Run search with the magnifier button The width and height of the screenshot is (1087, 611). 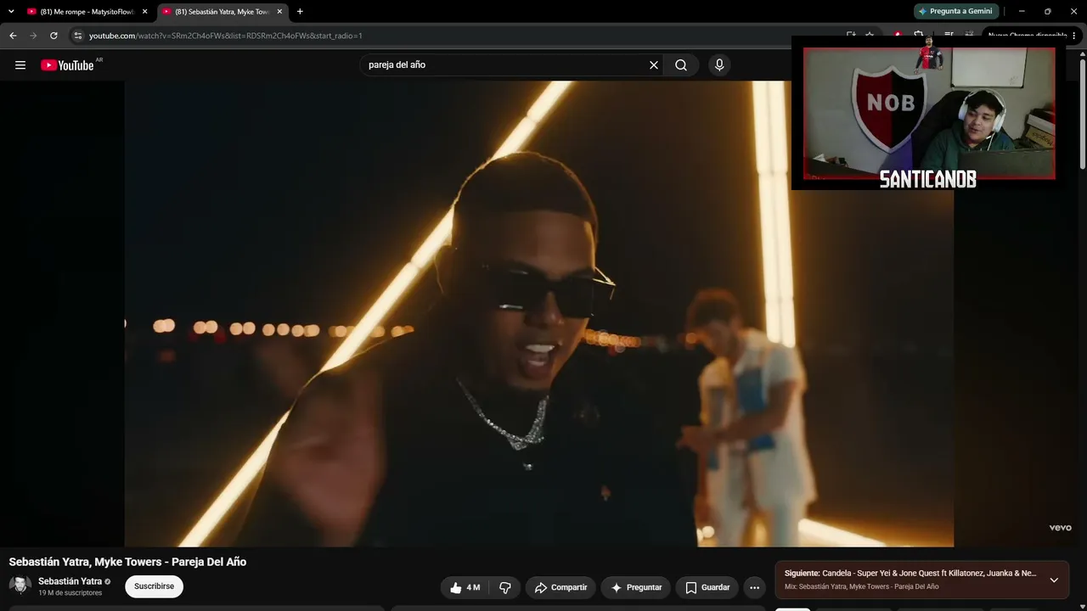click(681, 65)
